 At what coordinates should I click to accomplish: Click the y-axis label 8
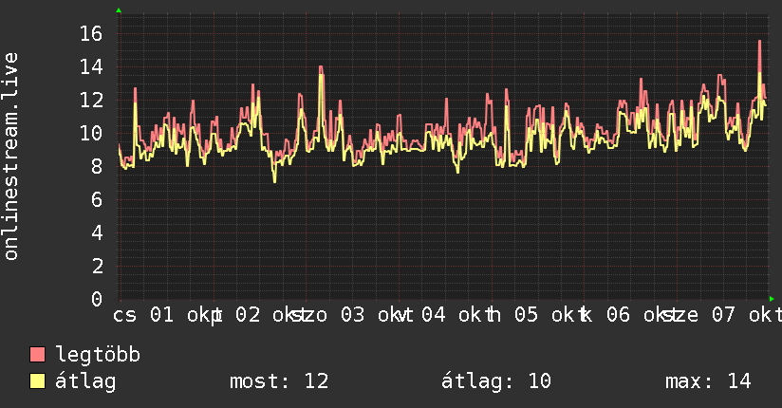(97, 167)
